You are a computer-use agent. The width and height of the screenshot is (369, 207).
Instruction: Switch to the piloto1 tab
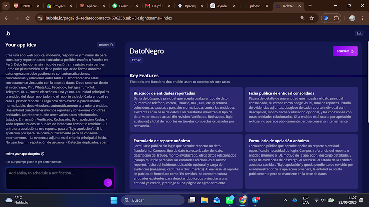coord(256,6)
